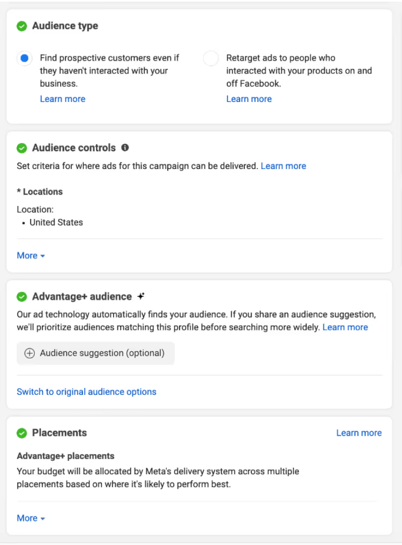This screenshot has height=545, width=402.
Task: Click the Audience controls green checkmark icon
Action: 21,148
